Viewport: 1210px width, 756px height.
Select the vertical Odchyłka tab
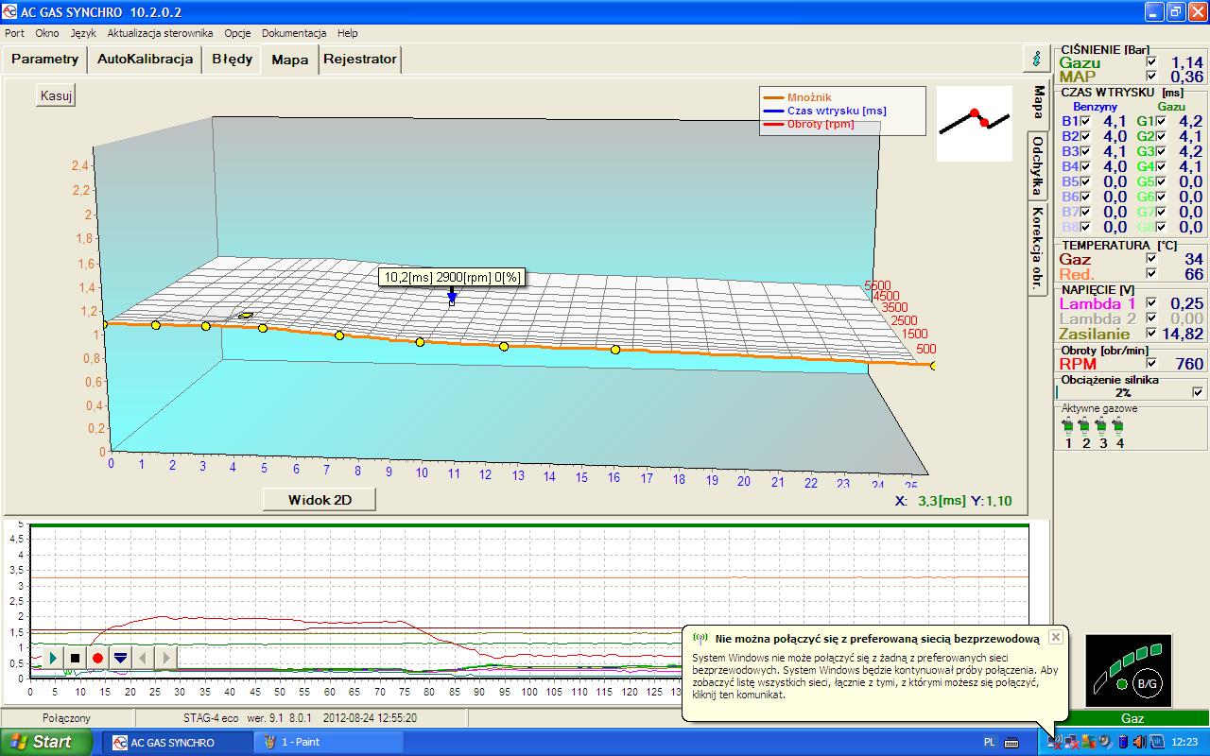(x=1038, y=163)
